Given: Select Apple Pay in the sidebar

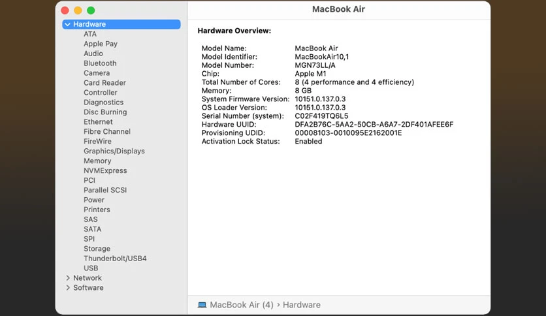Looking at the screenshot, I should coord(101,44).
